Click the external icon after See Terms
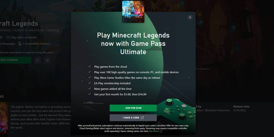Screen dimensions: 274x137 pyautogui.click(x=161, y=131)
